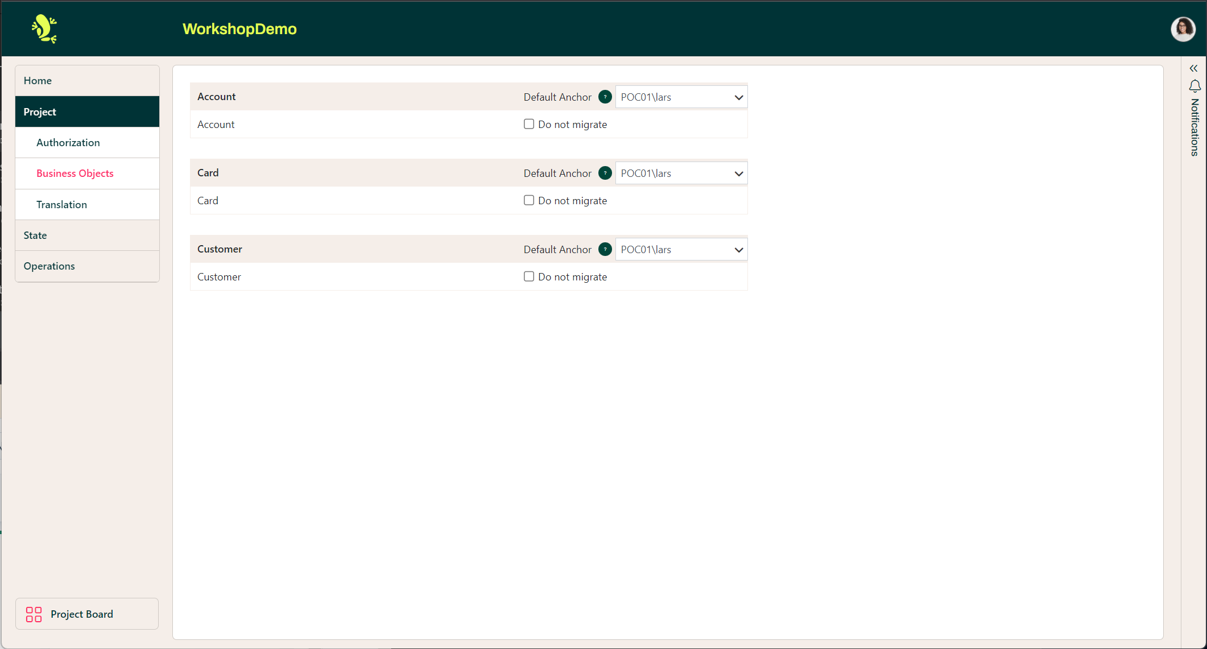Open Default Anchor help for Card

(605, 173)
